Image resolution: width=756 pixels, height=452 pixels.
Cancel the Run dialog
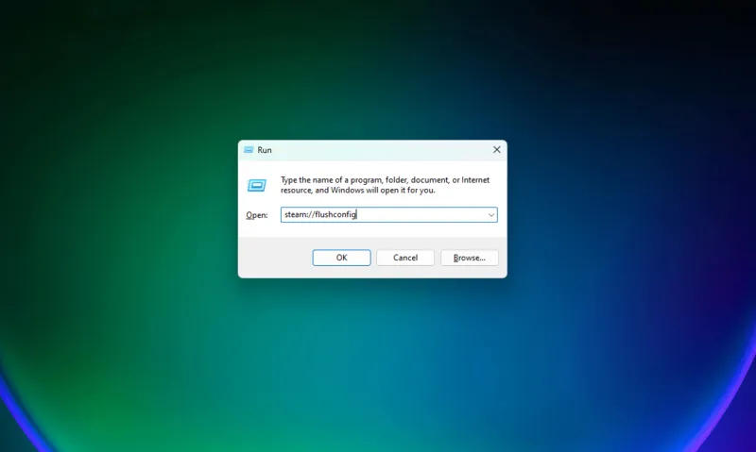(405, 258)
